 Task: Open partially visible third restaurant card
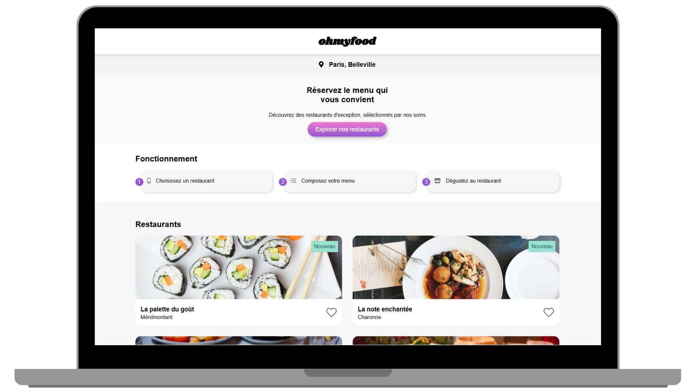point(239,340)
